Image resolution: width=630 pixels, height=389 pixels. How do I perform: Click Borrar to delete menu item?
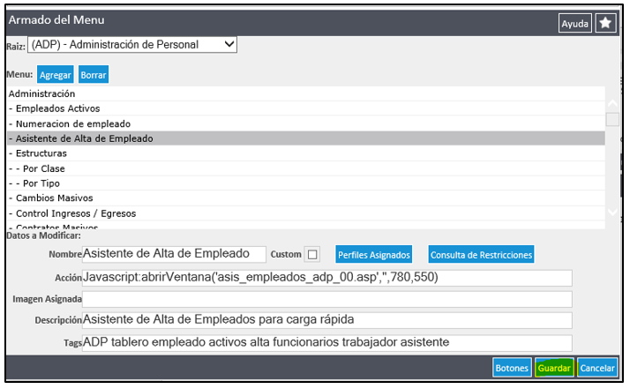(x=93, y=76)
